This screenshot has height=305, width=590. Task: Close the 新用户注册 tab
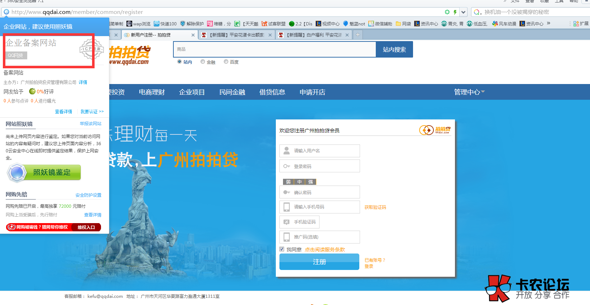point(193,35)
